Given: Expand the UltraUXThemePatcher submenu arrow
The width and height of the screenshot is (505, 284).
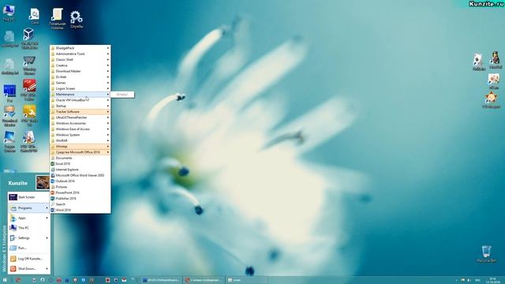Looking at the screenshot, I should [108, 118].
